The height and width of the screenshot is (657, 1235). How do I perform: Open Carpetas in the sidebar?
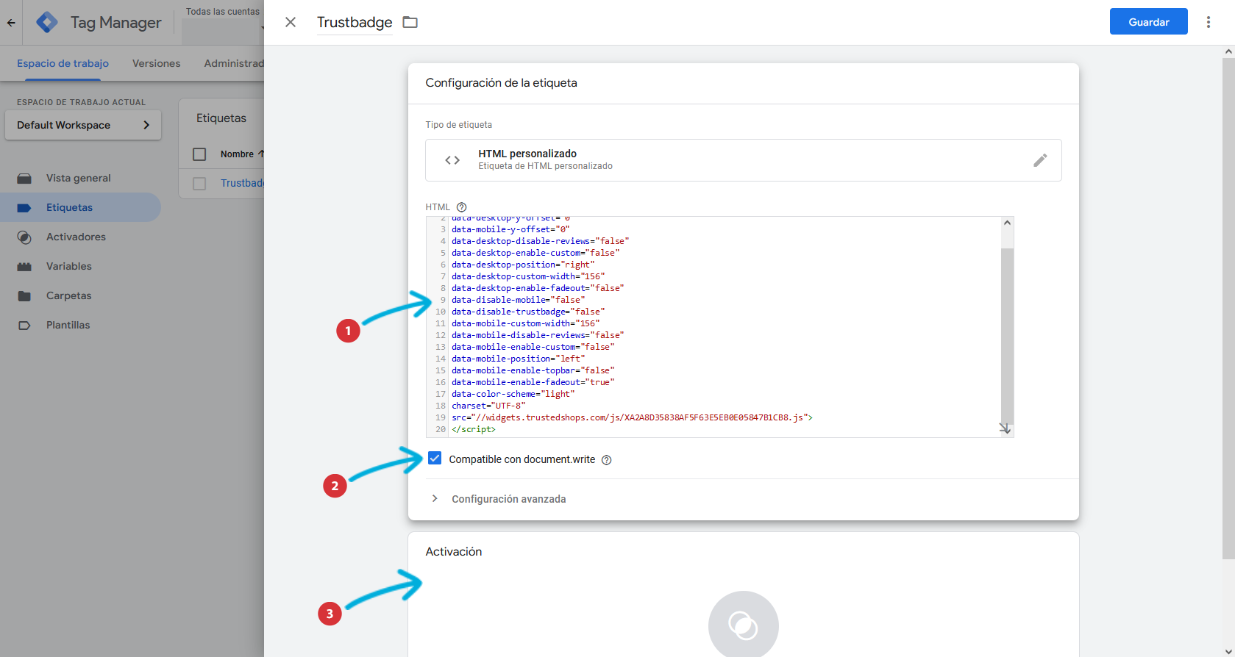(69, 295)
